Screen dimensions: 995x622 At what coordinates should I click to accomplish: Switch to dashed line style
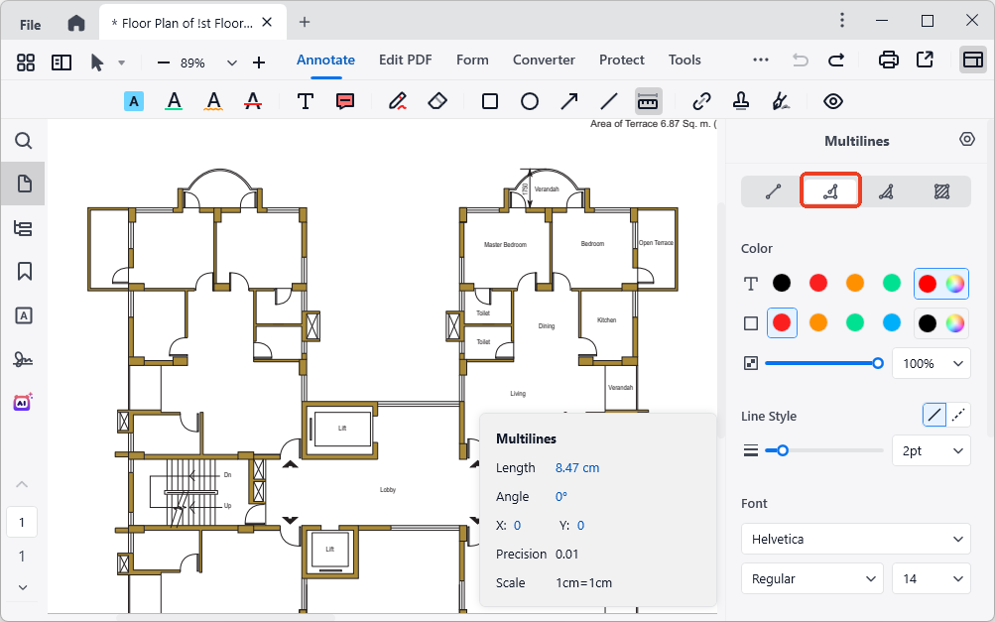958,416
